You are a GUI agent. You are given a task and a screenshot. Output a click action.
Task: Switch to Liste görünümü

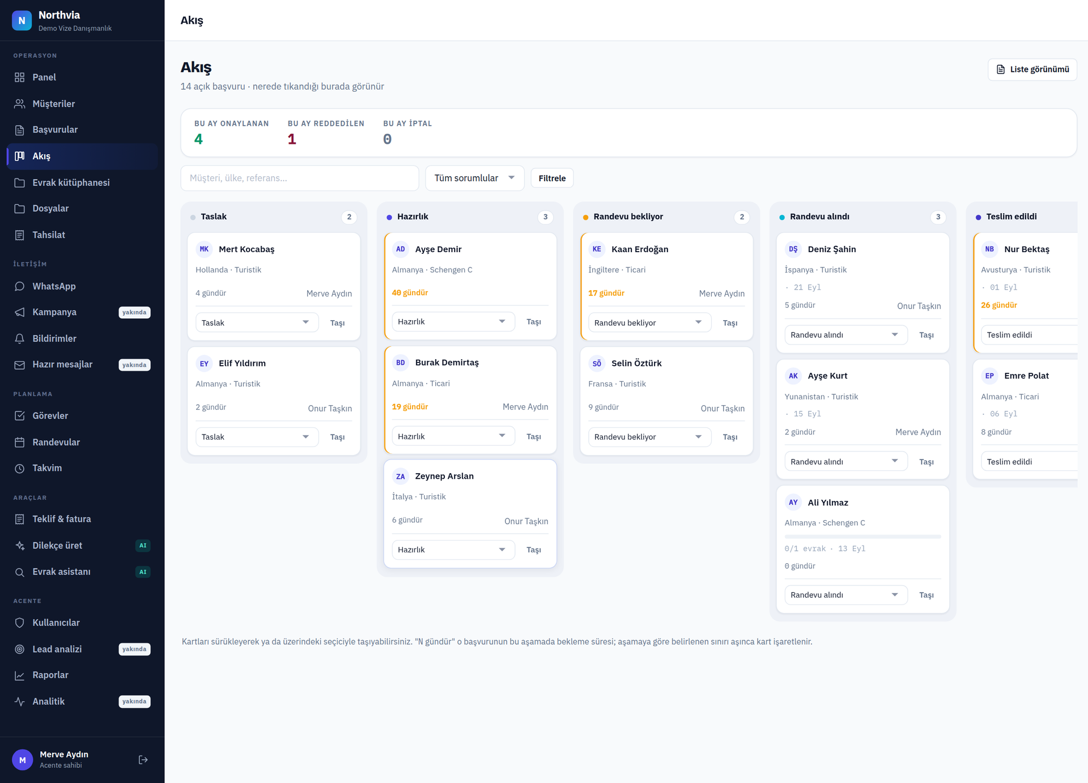[x=1032, y=69]
